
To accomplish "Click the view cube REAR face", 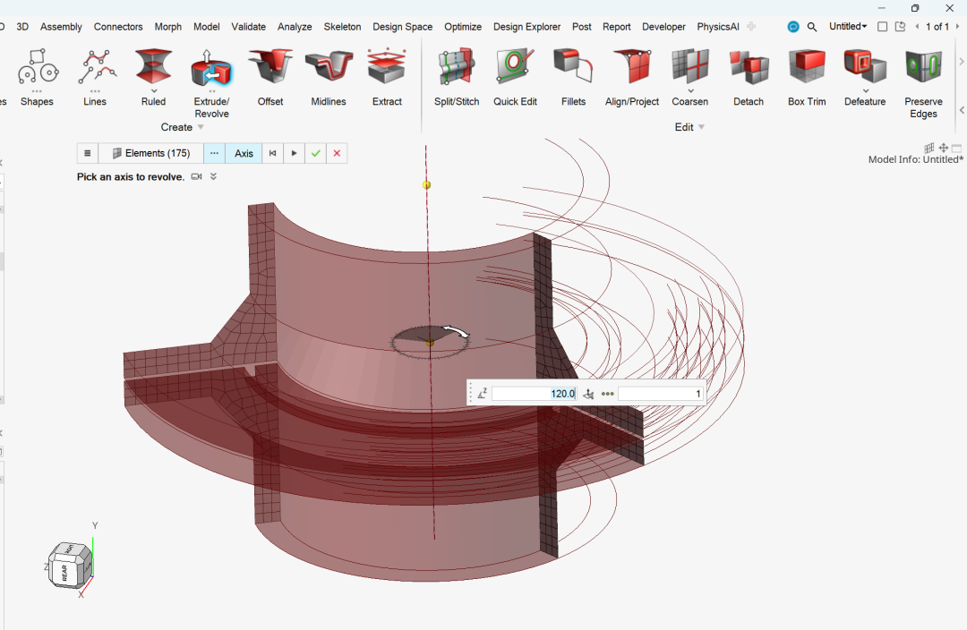I will 65,573.
